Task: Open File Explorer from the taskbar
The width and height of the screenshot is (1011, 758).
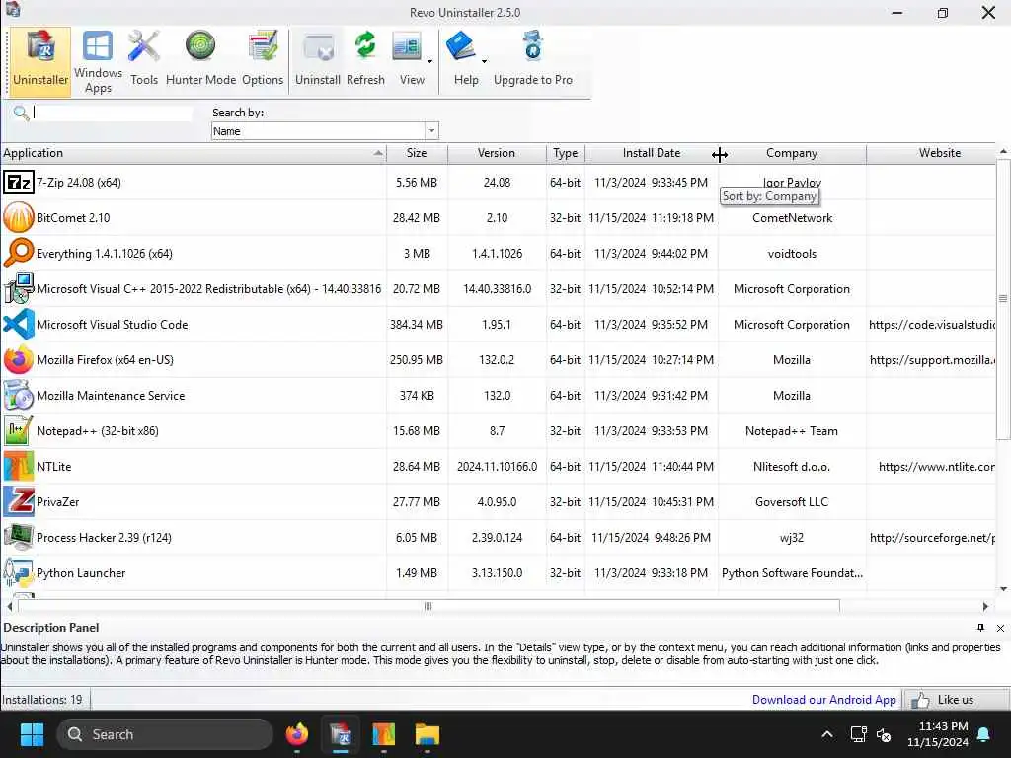Action: (x=427, y=734)
